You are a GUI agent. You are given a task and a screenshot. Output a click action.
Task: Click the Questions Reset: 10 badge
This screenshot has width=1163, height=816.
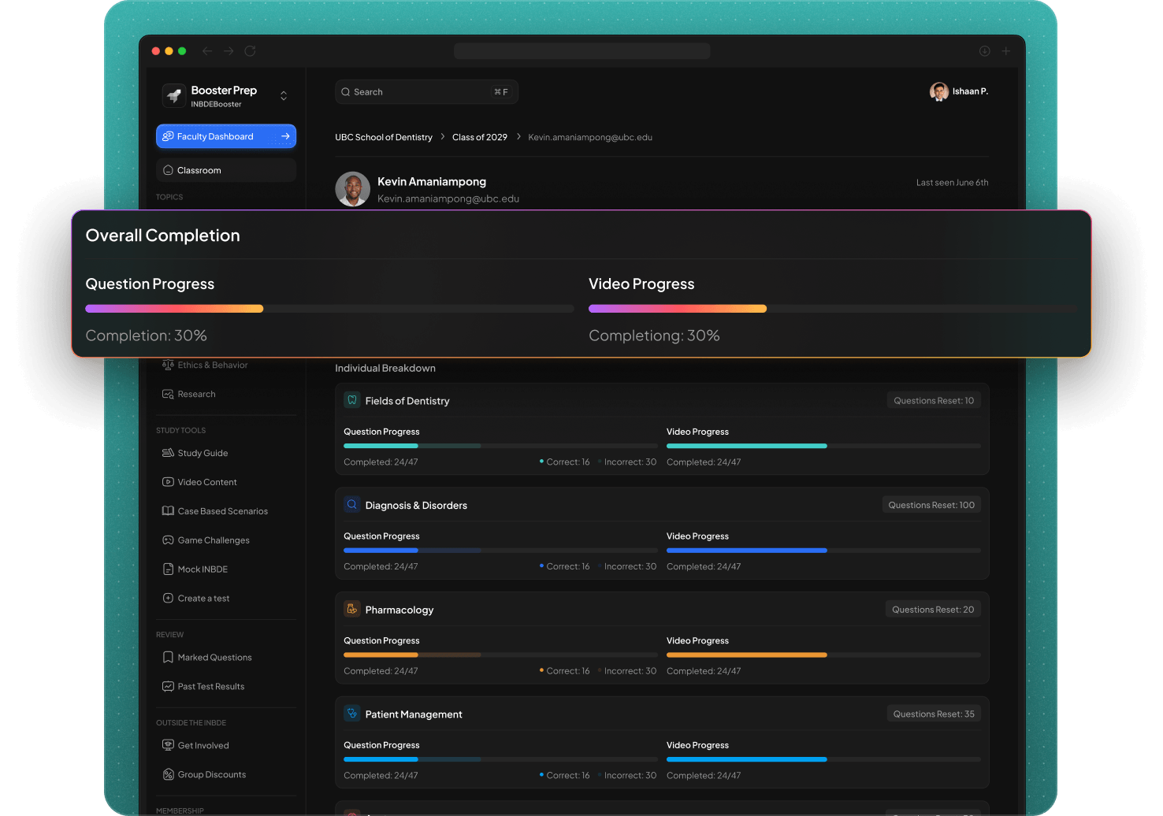[x=934, y=401]
